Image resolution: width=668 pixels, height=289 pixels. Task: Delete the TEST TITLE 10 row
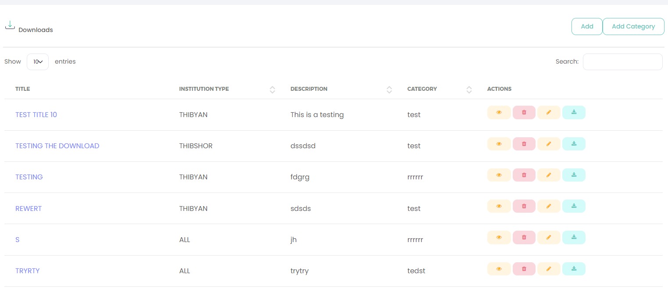(524, 113)
